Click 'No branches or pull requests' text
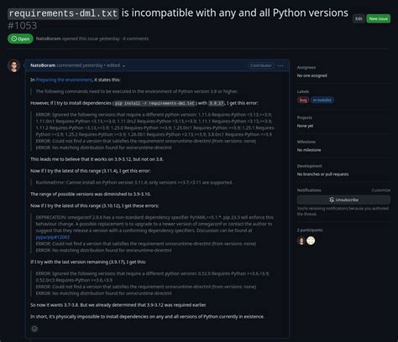Screen dimensions: 398x342 pyautogui.click(x=322, y=174)
